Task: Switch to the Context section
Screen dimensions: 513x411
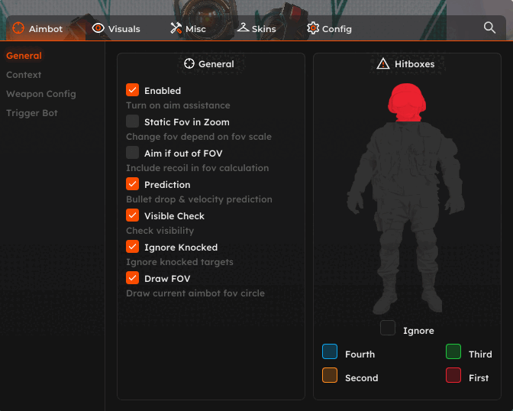Action: (x=24, y=75)
